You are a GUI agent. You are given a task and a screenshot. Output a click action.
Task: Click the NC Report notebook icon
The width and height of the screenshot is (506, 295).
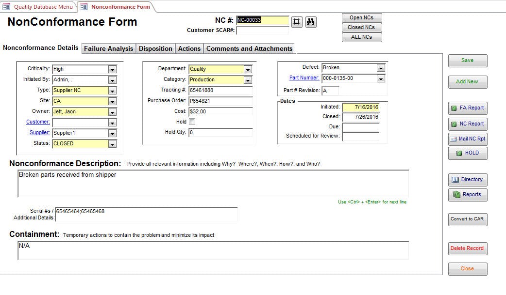point(454,124)
